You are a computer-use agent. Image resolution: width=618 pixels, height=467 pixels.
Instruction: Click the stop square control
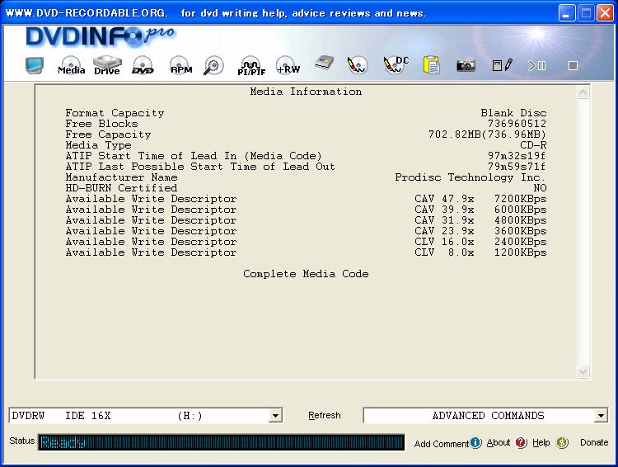(573, 65)
